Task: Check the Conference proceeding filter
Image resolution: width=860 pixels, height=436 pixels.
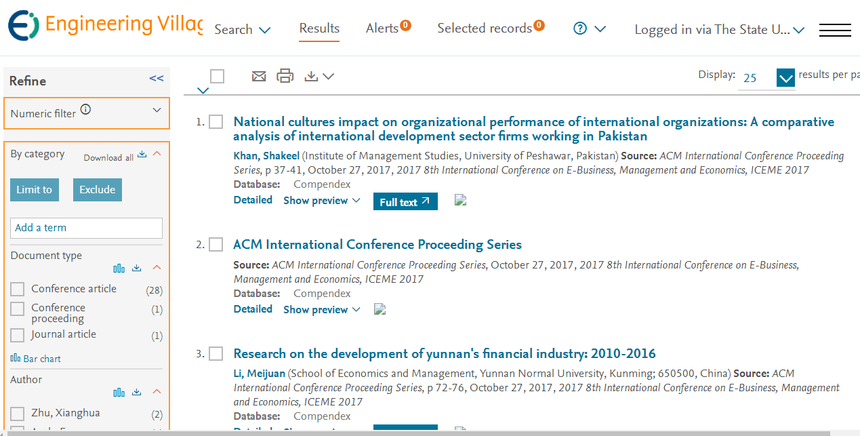Action: 18,309
